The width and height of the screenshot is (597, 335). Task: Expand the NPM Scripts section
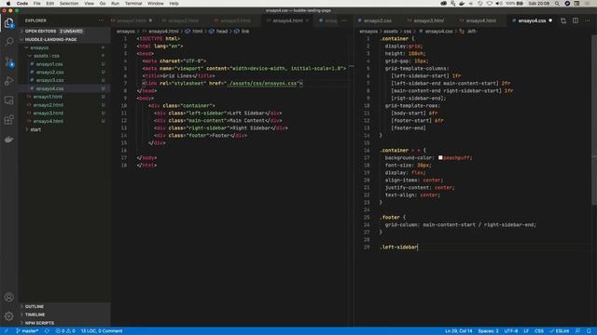pyautogui.click(x=39, y=323)
